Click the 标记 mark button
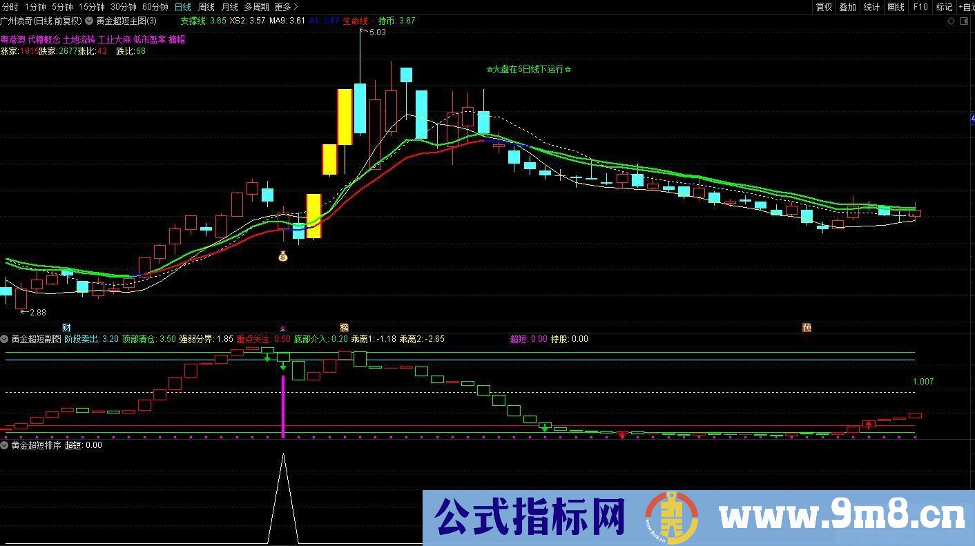 (x=943, y=7)
